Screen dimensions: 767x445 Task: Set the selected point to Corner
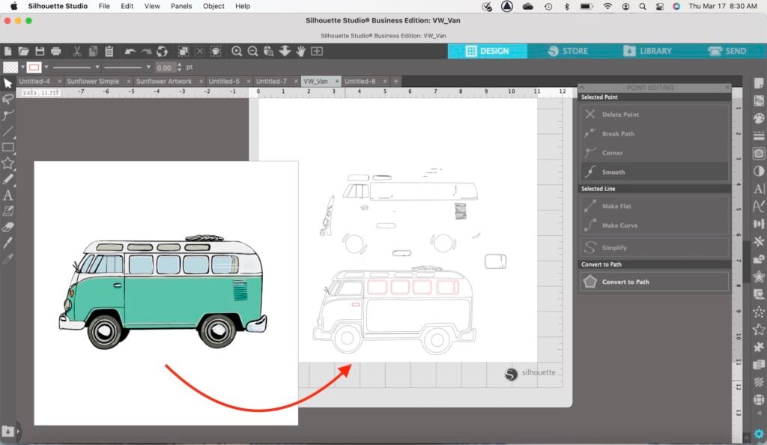(655, 153)
